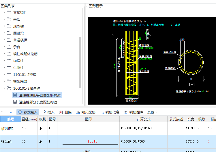The image size is (216, 152).
Task: Click the 公式描述 column header
Action: click(176, 119)
